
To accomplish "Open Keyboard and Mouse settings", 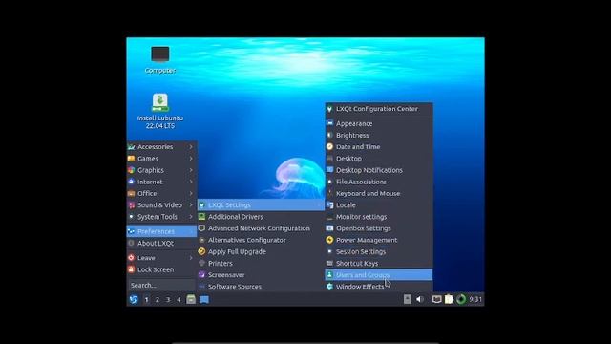I will [379, 193].
